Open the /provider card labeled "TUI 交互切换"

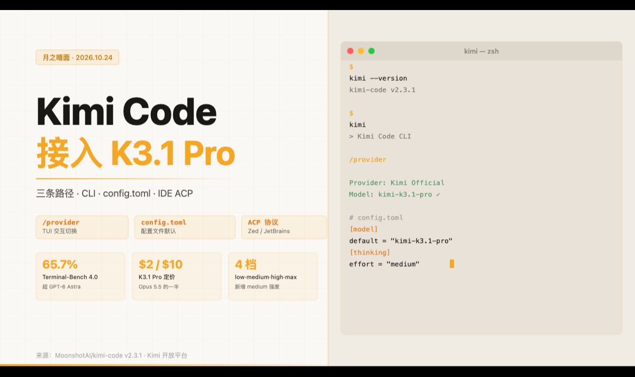(82, 227)
